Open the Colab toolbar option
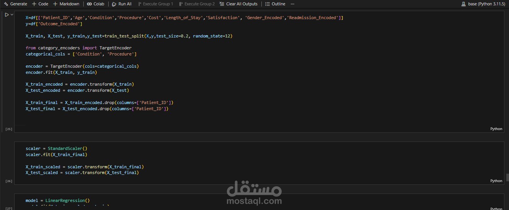Image resolution: width=509 pixels, height=210 pixels. coord(96,4)
